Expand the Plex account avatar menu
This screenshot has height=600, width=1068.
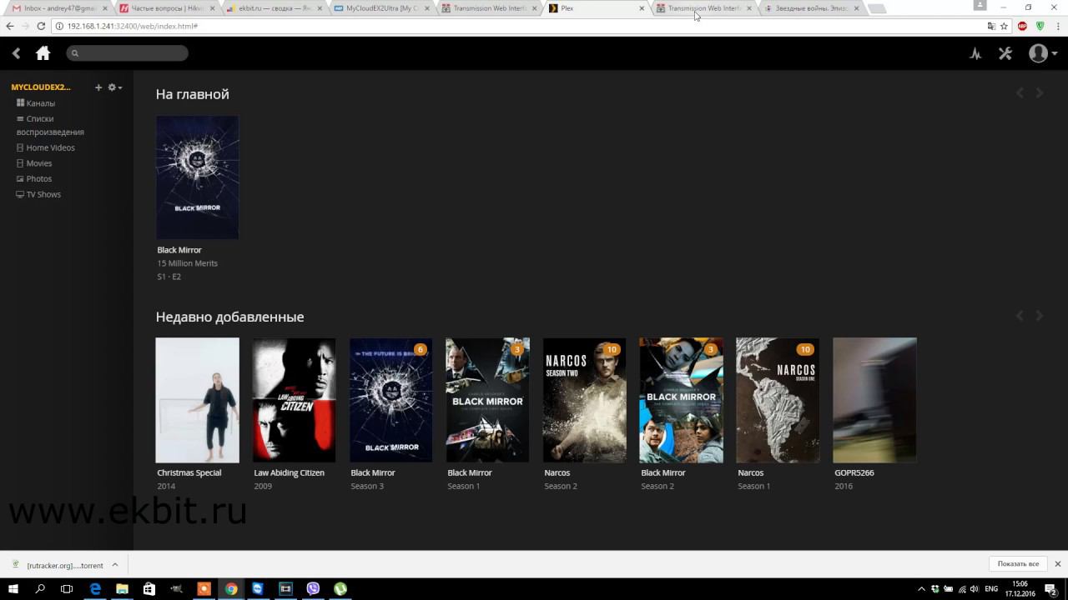pos(1043,53)
